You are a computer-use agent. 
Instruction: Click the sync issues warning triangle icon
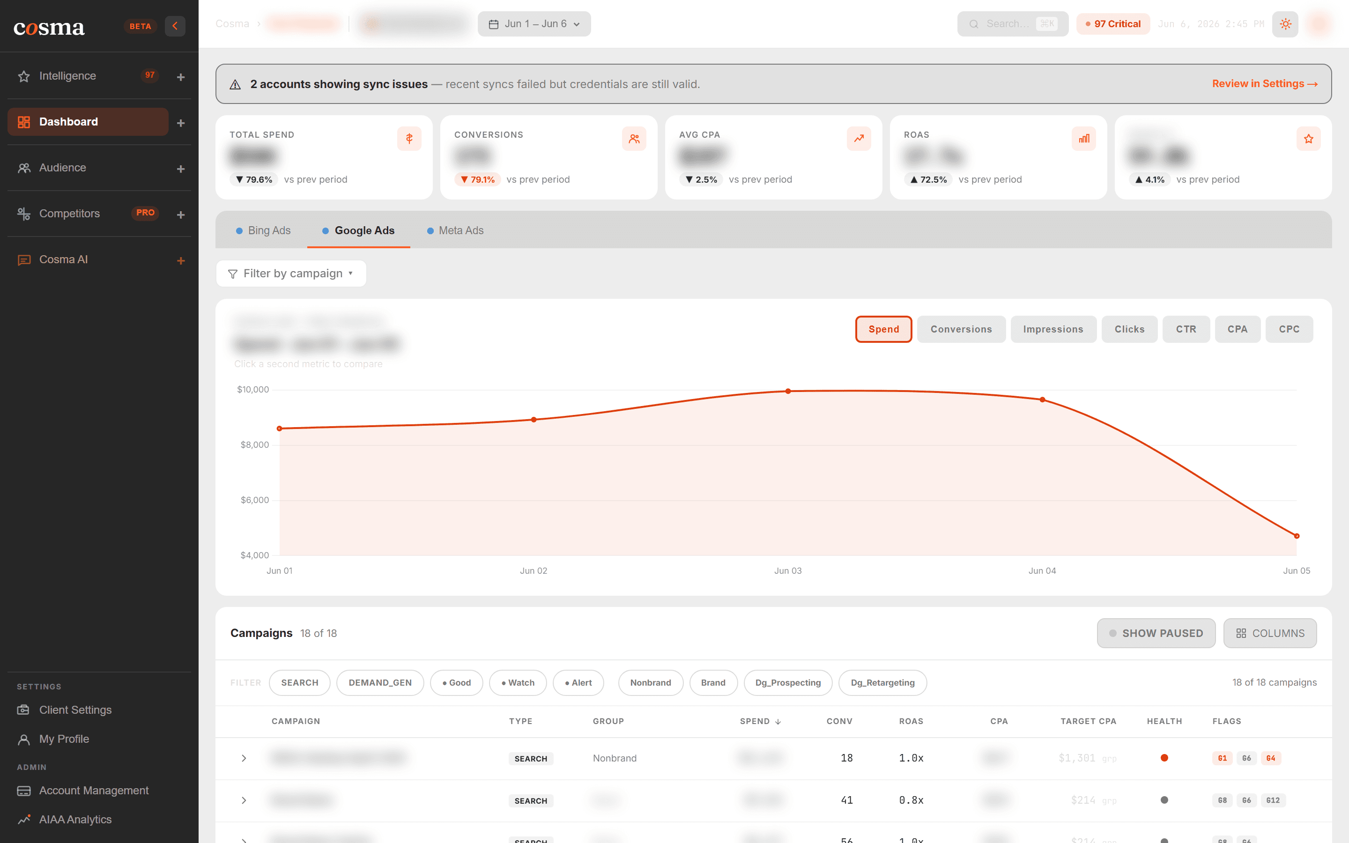click(x=235, y=84)
